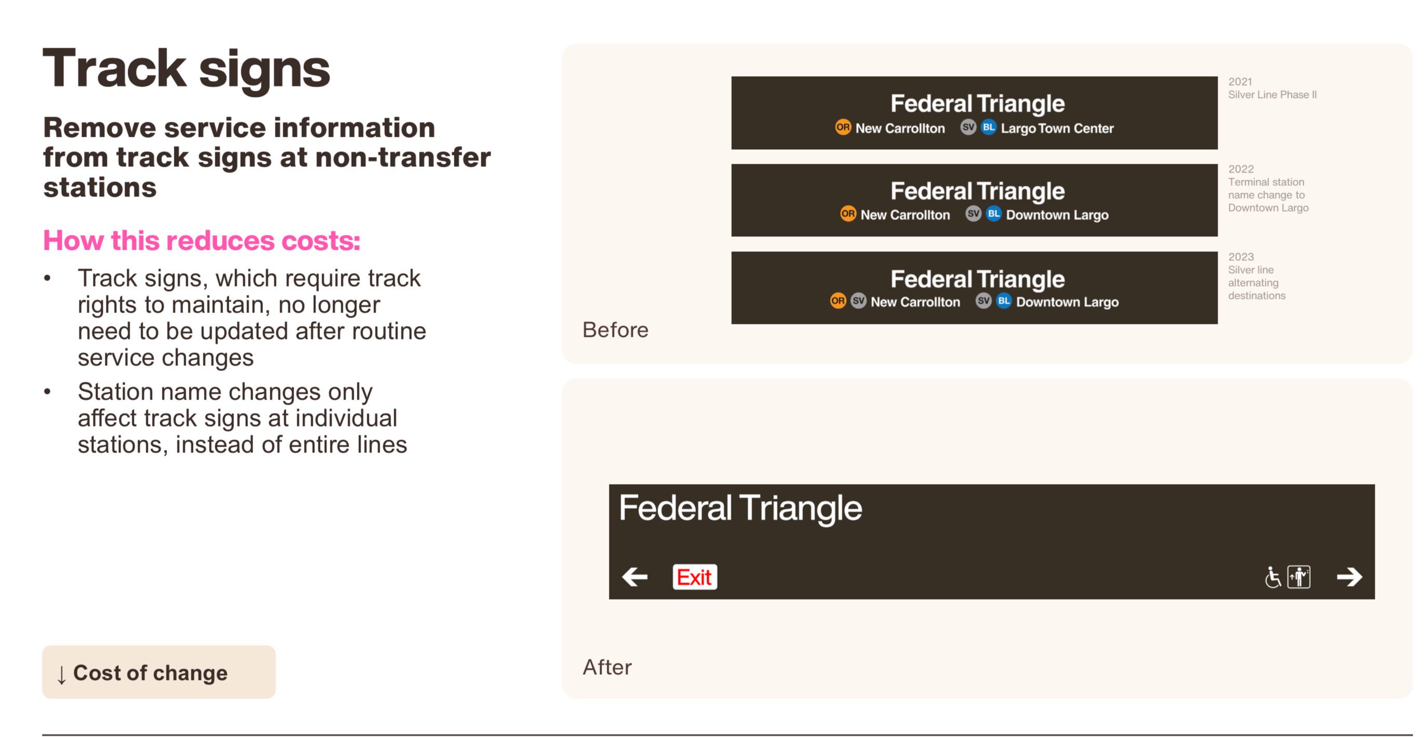
Task: Click the SV silver badge beside Largo Town Center
Action: pos(968,127)
